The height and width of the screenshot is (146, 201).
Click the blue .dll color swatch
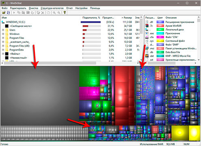point(160,22)
